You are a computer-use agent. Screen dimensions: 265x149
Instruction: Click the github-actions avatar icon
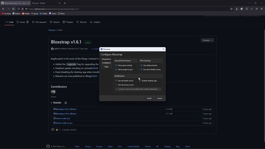click(x=52, y=49)
